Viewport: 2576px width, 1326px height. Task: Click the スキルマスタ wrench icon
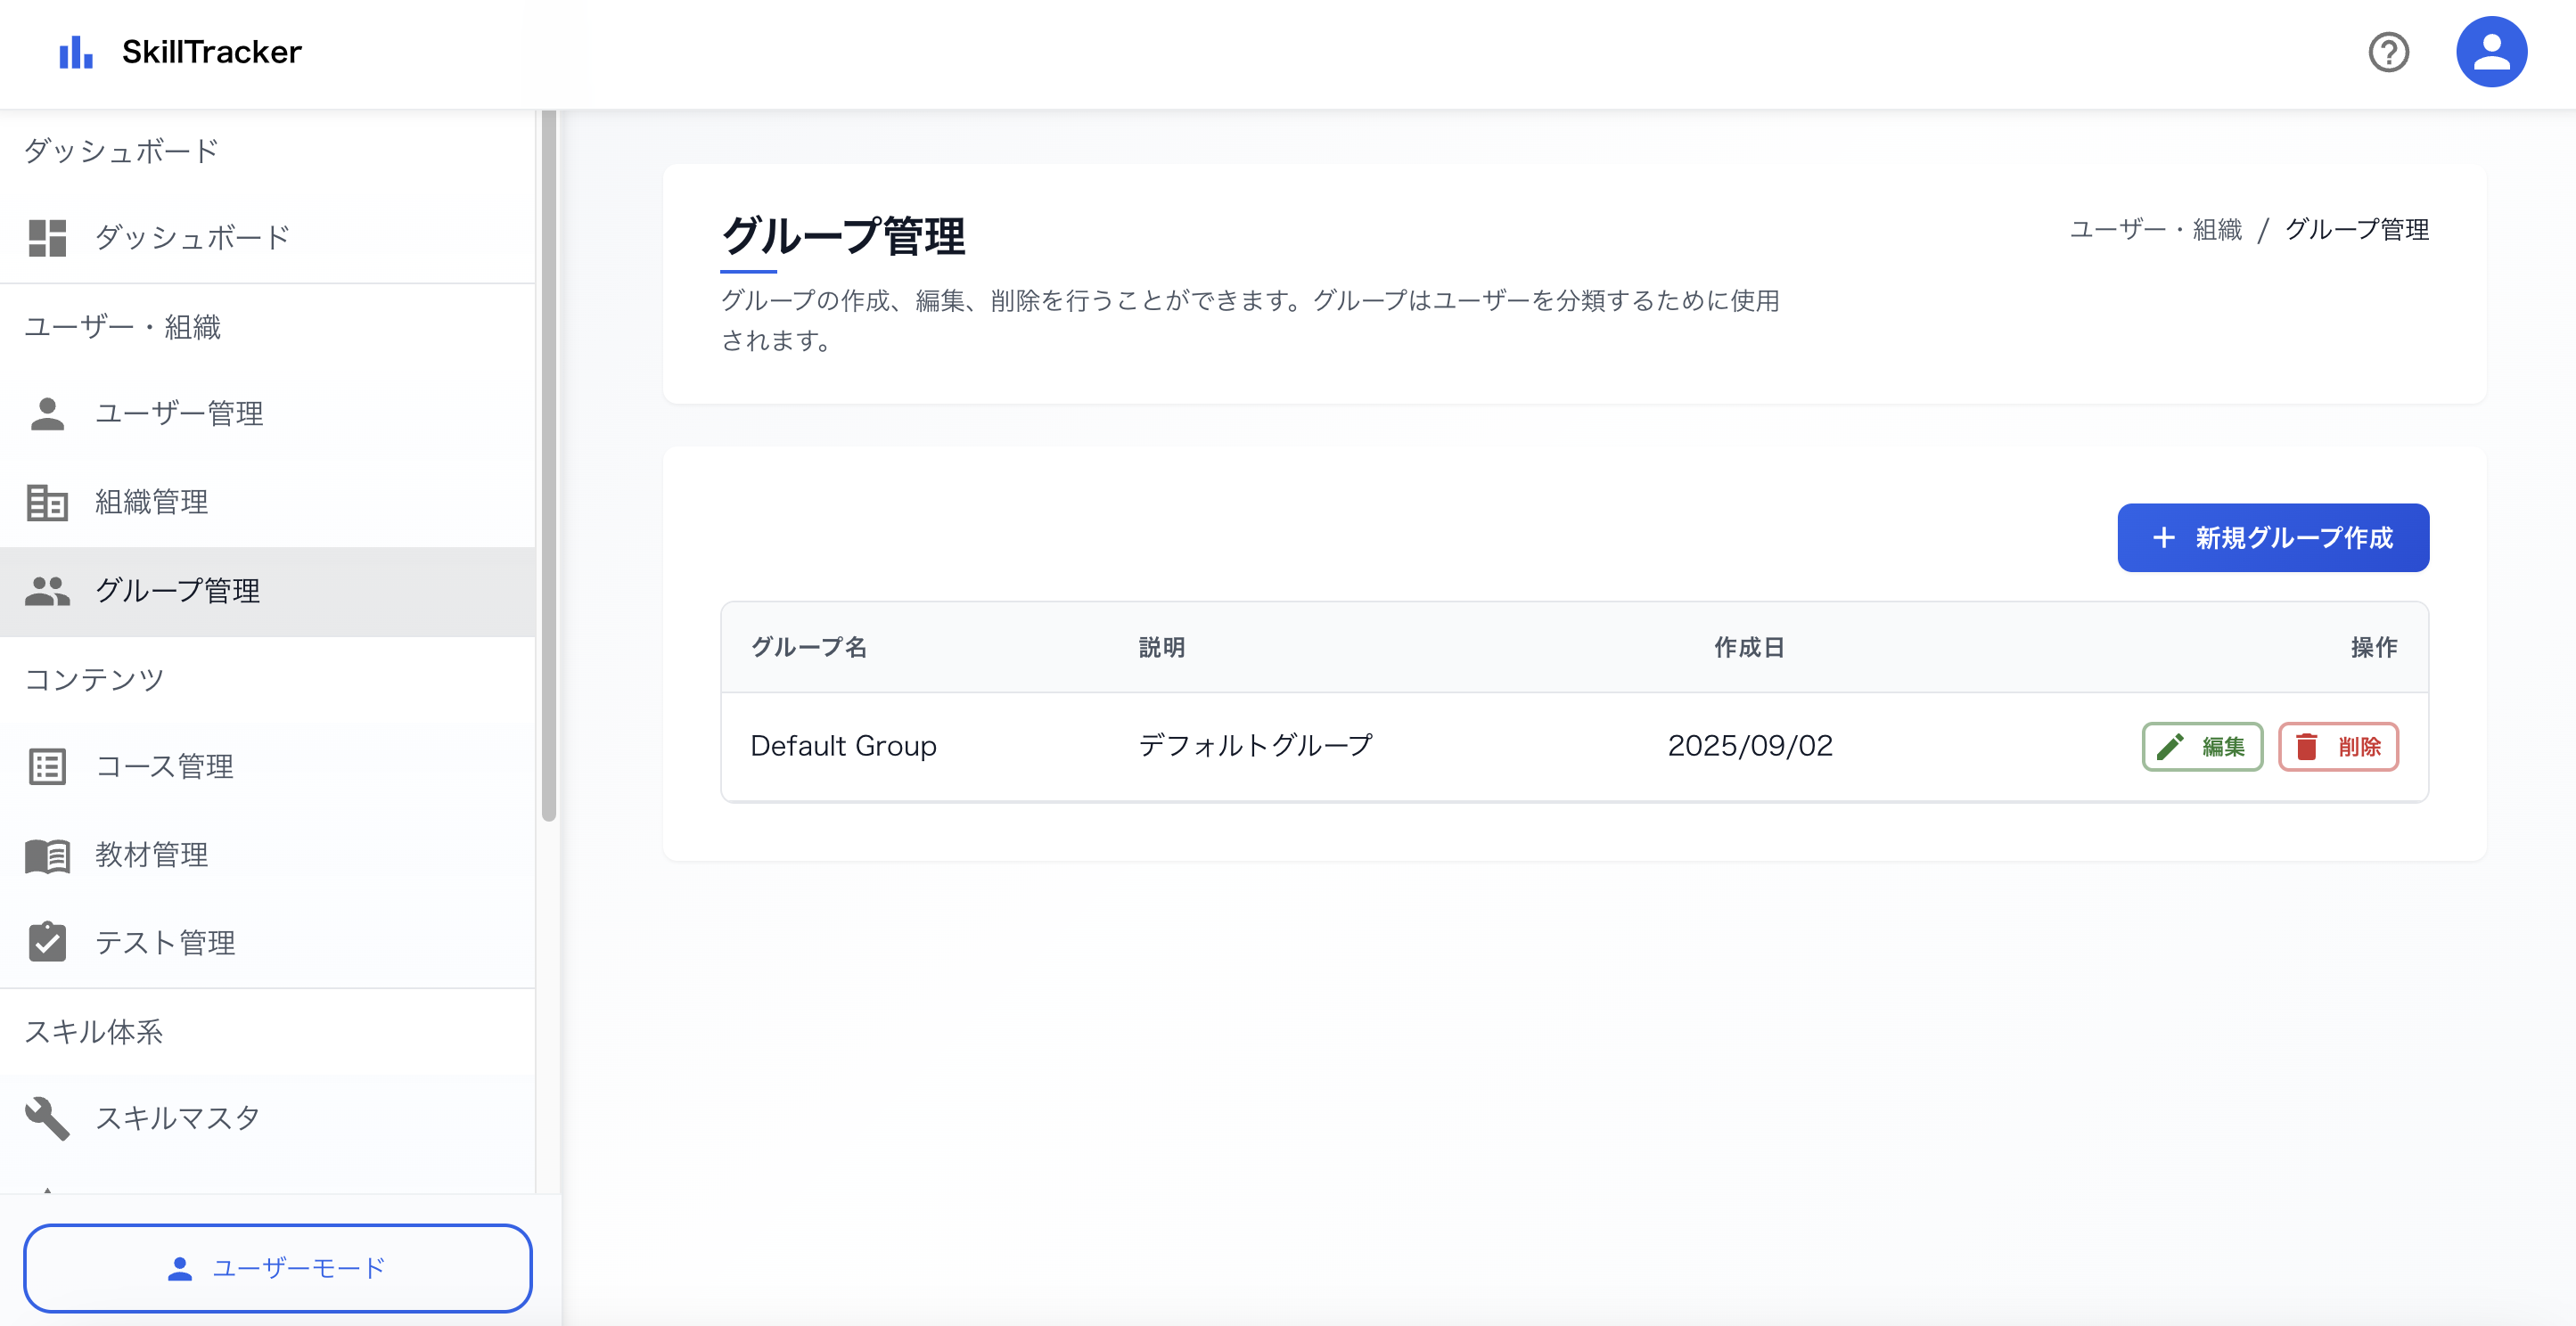(46, 1117)
